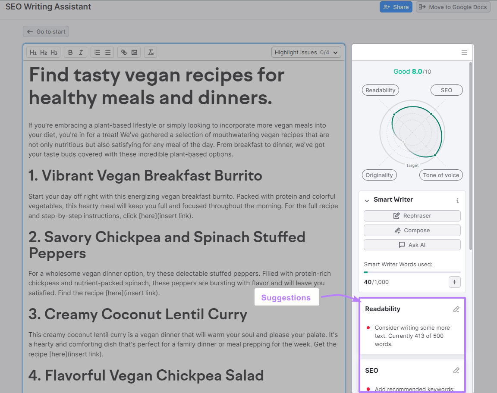Insert a bulleted list
Image resolution: width=497 pixels, height=393 pixels.
pos(107,52)
